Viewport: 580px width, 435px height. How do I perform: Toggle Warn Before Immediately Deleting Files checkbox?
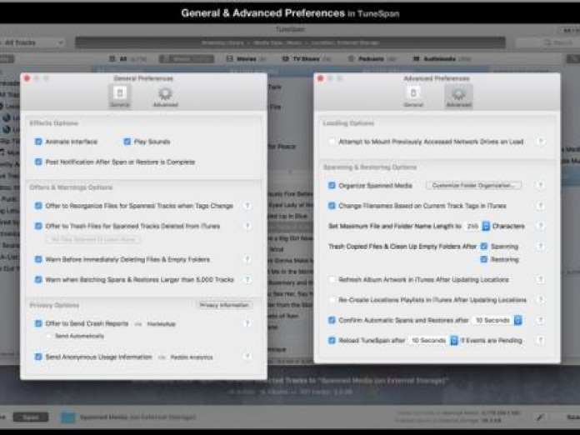38,259
